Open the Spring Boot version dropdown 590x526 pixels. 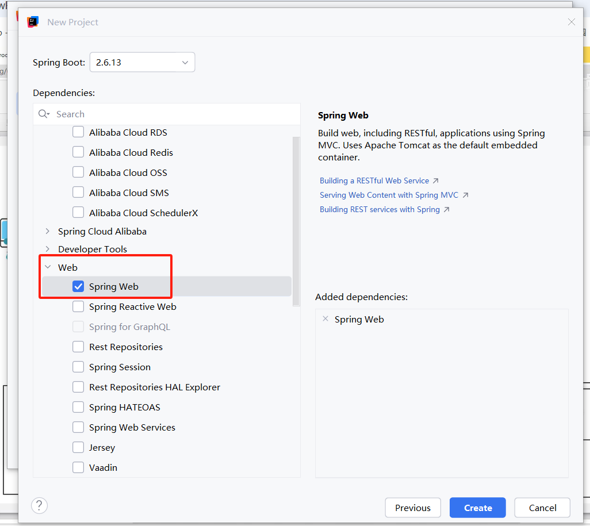142,62
